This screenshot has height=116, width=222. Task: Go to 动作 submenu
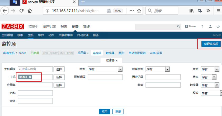(x=51, y=35)
